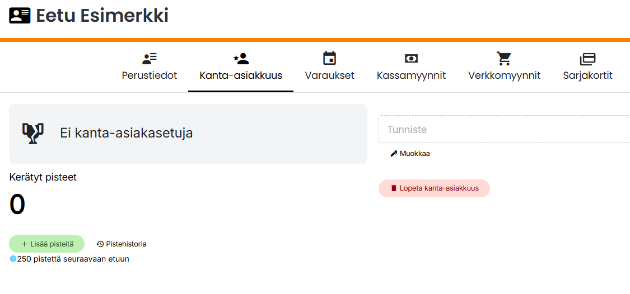Image resolution: width=630 pixels, height=294 pixels.
Task: Click the star-person icon above Kanta-asiakkuus
Action: (241, 58)
